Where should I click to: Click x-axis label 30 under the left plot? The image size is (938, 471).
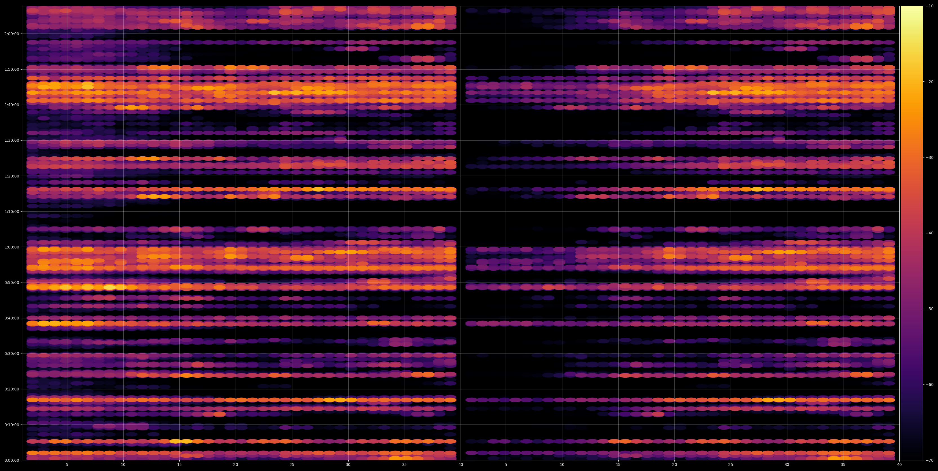[348, 465]
